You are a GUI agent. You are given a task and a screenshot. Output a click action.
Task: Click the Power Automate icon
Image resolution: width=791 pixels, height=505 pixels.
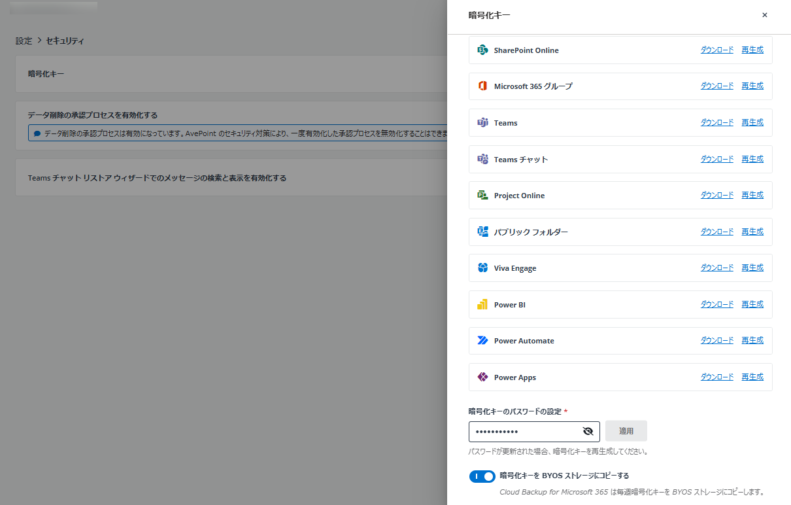tap(483, 341)
